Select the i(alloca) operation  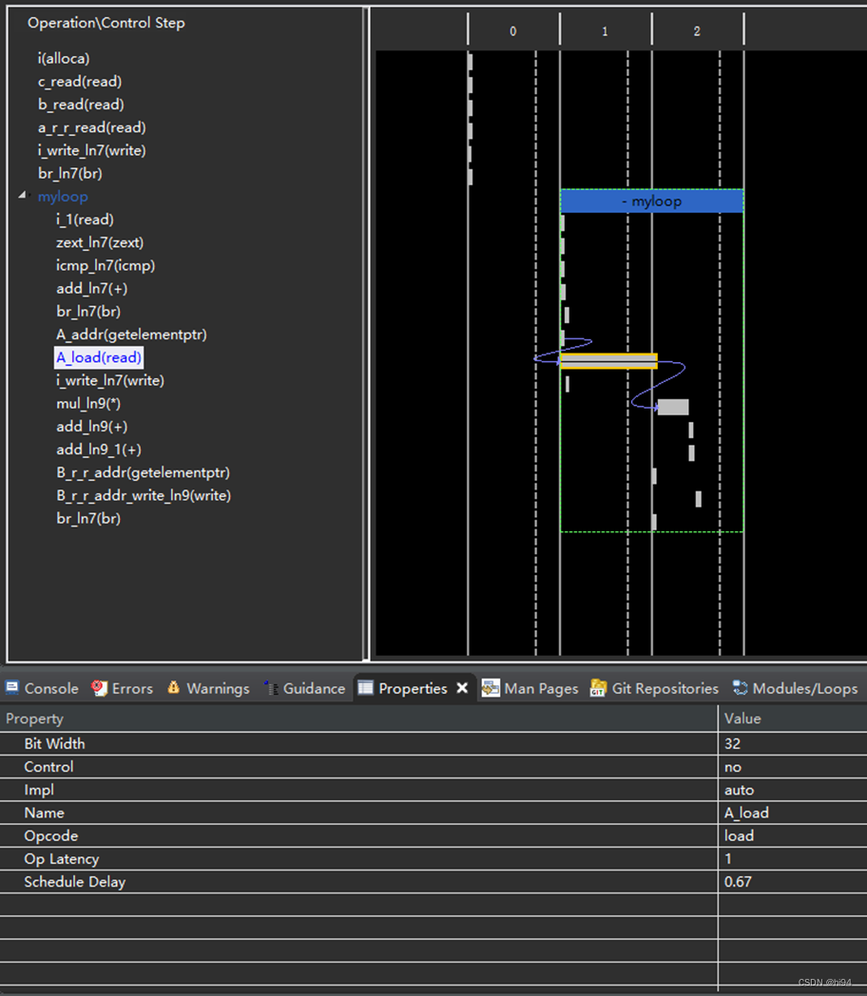(64, 58)
